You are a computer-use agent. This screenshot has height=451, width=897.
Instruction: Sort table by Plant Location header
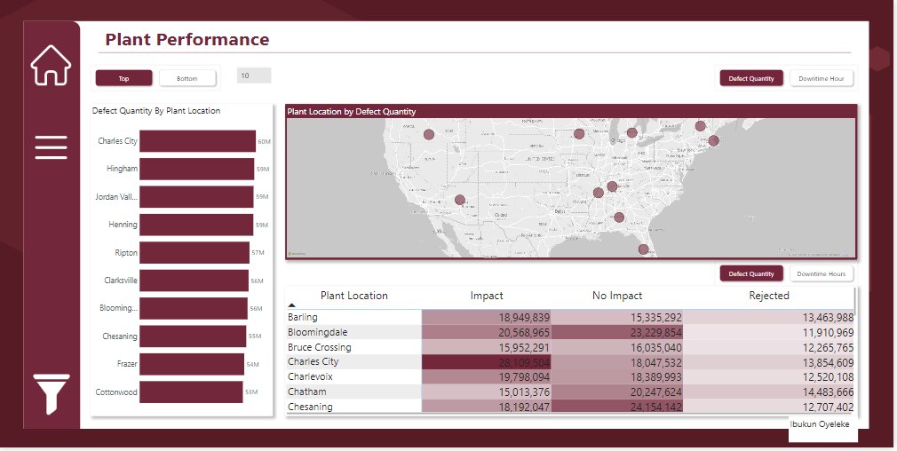(353, 296)
